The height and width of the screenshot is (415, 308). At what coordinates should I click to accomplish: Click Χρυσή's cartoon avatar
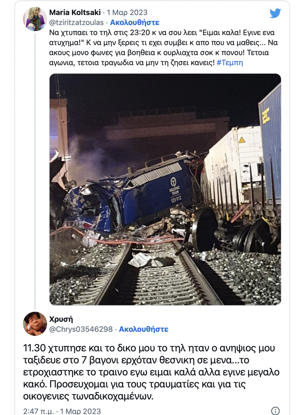click(35, 324)
